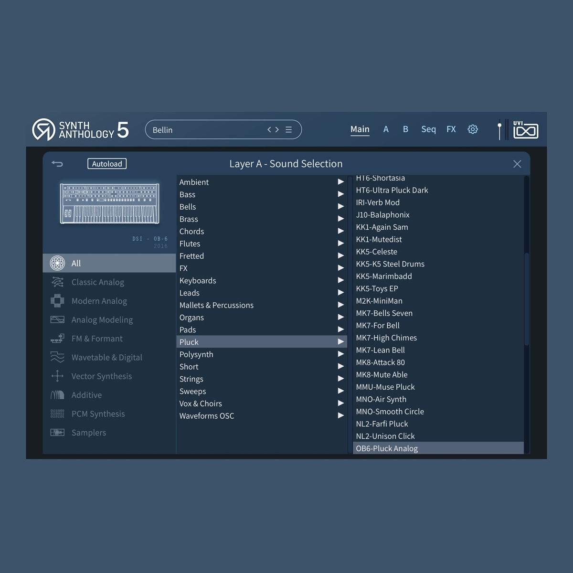The width and height of the screenshot is (573, 573).
Task: Close the Sound Selection panel
Action: tap(517, 164)
